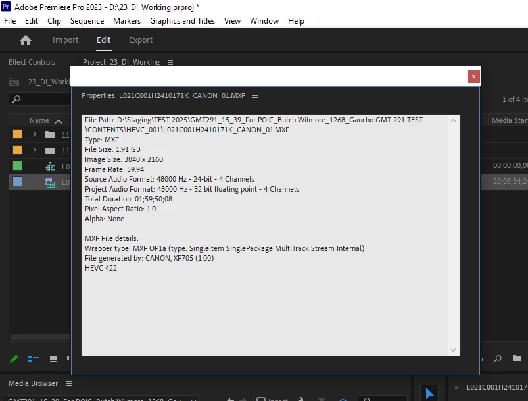Open the Media Browser panel menu
Screen dimensions: 528x401
(69, 383)
